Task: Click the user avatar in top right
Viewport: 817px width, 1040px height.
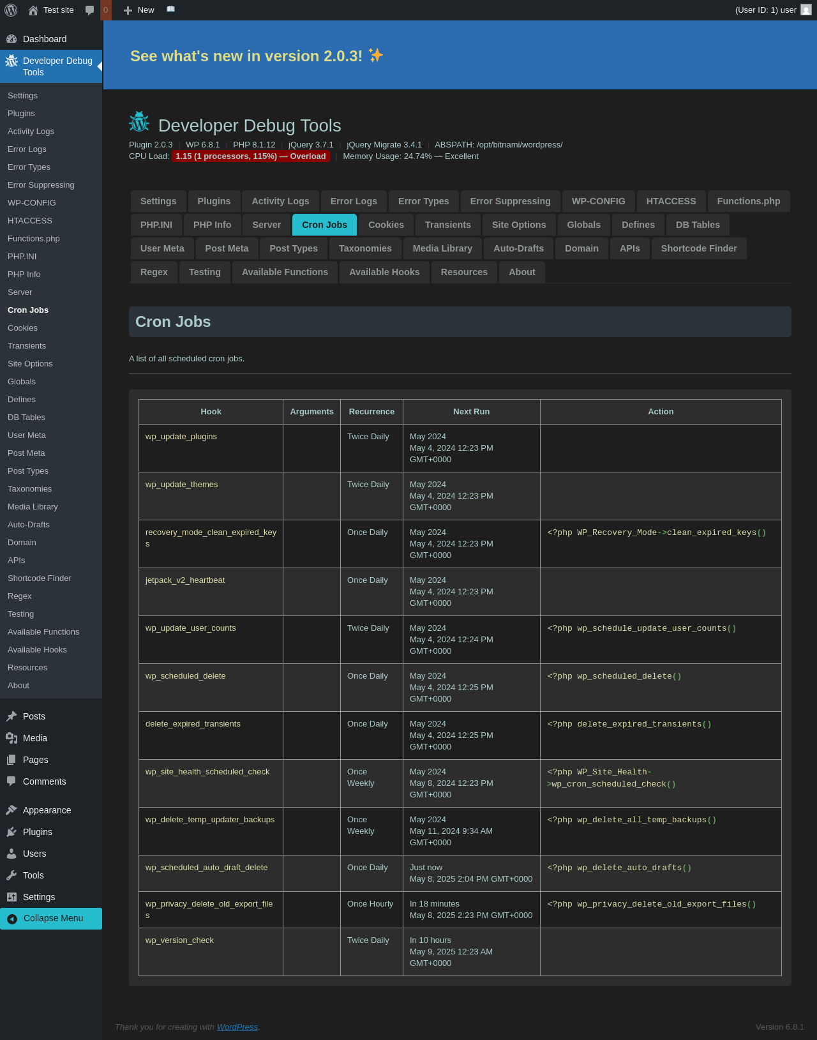Action: (806, 10)
